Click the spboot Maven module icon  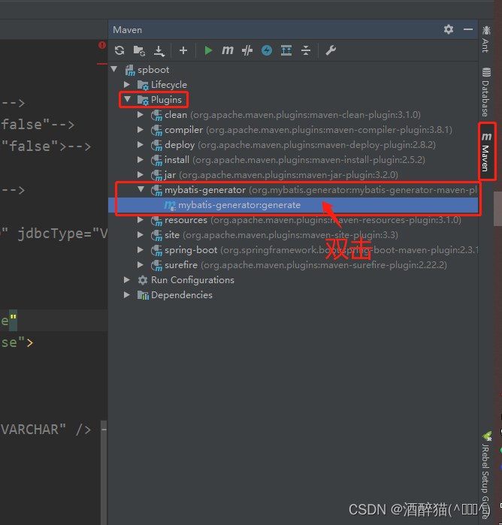click(130, 71)
